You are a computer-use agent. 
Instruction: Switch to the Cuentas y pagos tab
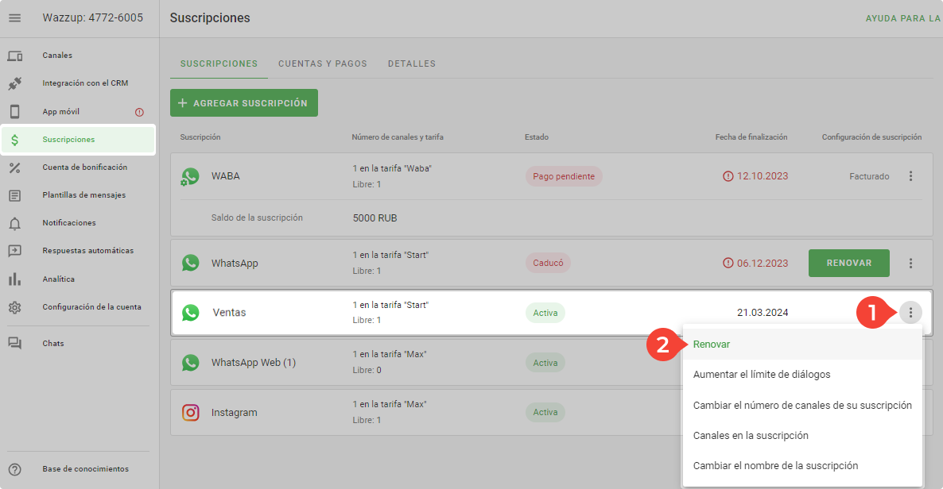(x=322, y=64)
